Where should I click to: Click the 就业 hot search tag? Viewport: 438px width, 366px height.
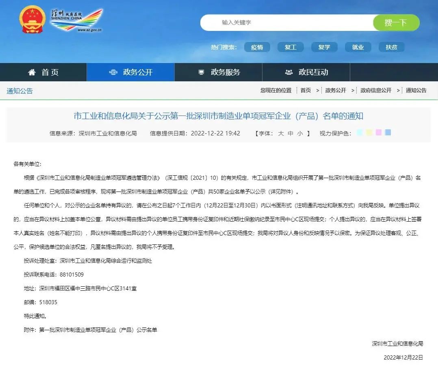(x=358, y=47)
